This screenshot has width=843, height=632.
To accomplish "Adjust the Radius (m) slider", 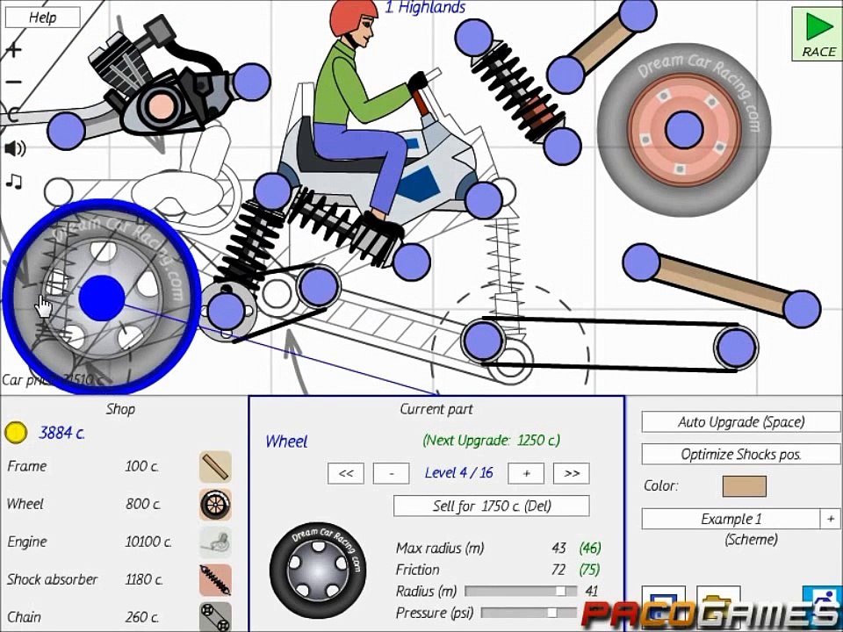I will coord(521,591).
